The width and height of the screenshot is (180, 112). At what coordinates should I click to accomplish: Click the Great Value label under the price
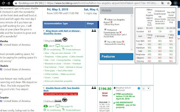point(105,94)
